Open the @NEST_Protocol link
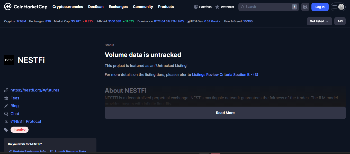The width and height of the screenshot is (350, 154). click(x=26, y=121)
